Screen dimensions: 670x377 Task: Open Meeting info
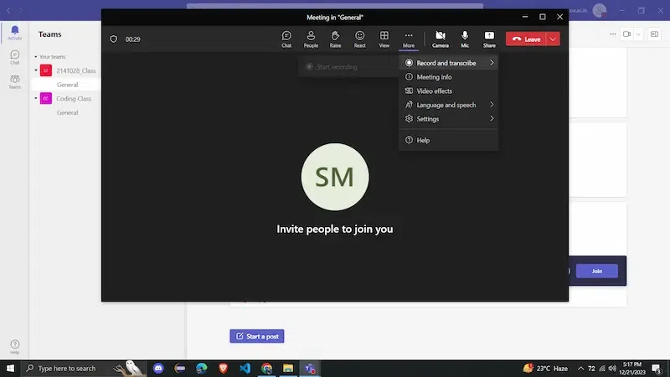coord(448,77)
